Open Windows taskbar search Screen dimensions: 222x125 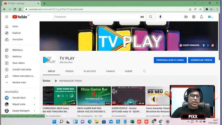(x=61, y=122)
